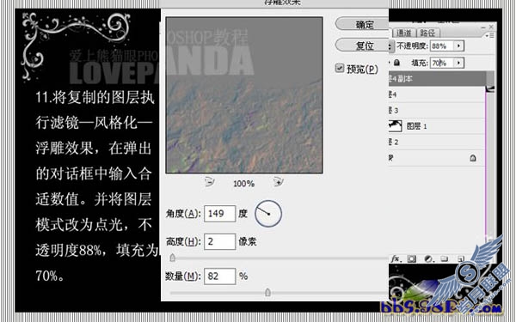Viewport: 516px width, 322px height.
Task: Select the layer 4 副本 row
Action: [437, 79]
